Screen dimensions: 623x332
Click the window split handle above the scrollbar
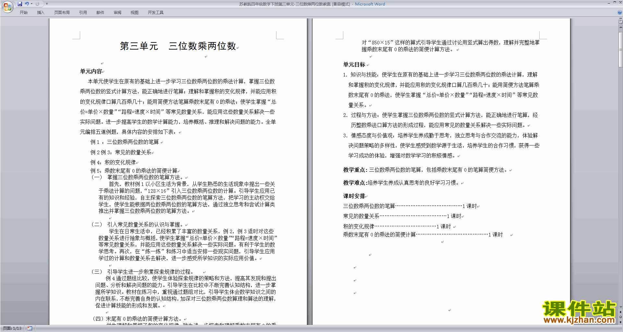coord(621,19)
